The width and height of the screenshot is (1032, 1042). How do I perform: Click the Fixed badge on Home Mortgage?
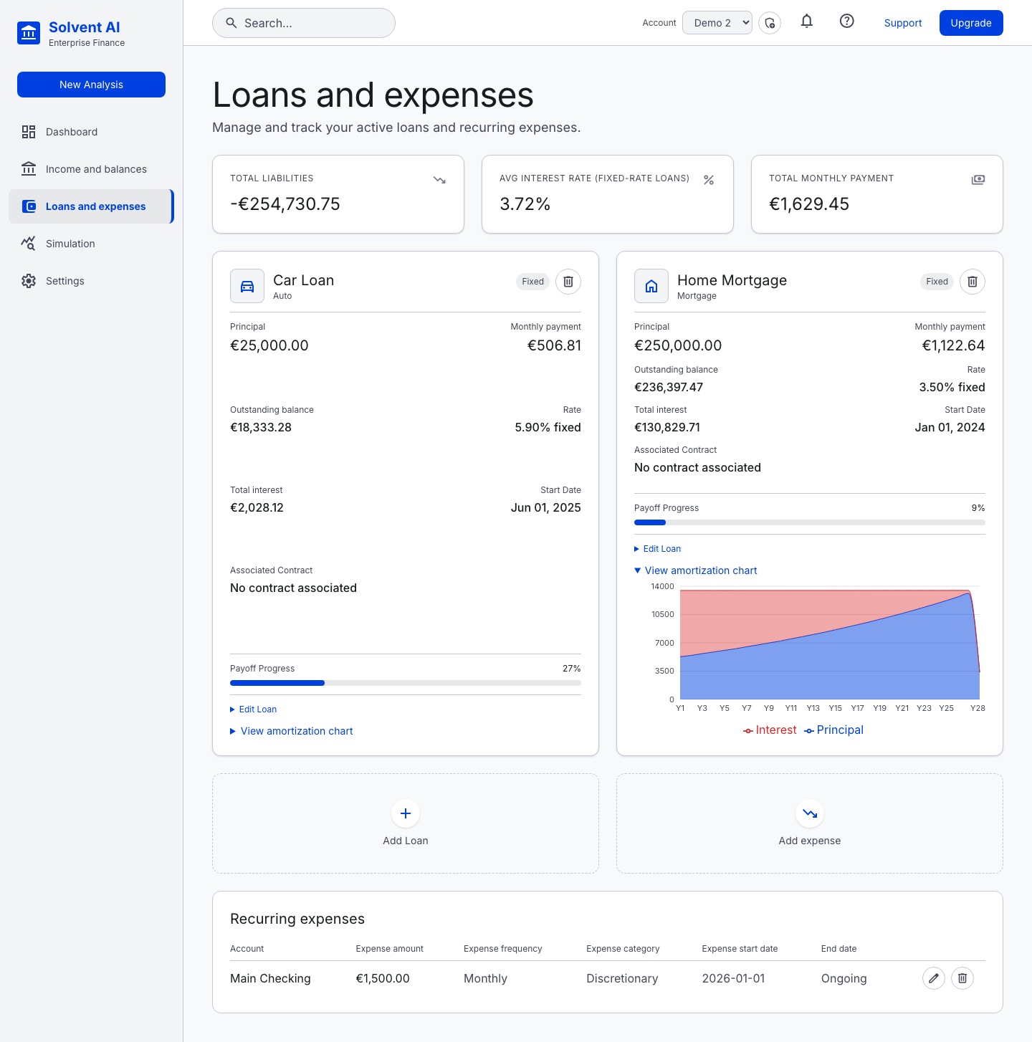click(937, 282)
